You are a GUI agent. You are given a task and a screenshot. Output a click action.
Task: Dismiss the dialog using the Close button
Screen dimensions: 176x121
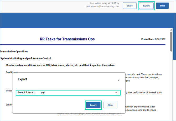click(110, 105)
